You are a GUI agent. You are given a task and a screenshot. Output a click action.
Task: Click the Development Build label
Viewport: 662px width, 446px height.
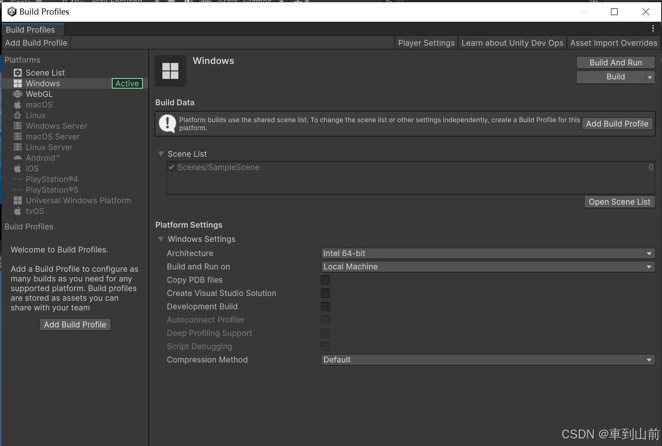coord(202,306)
